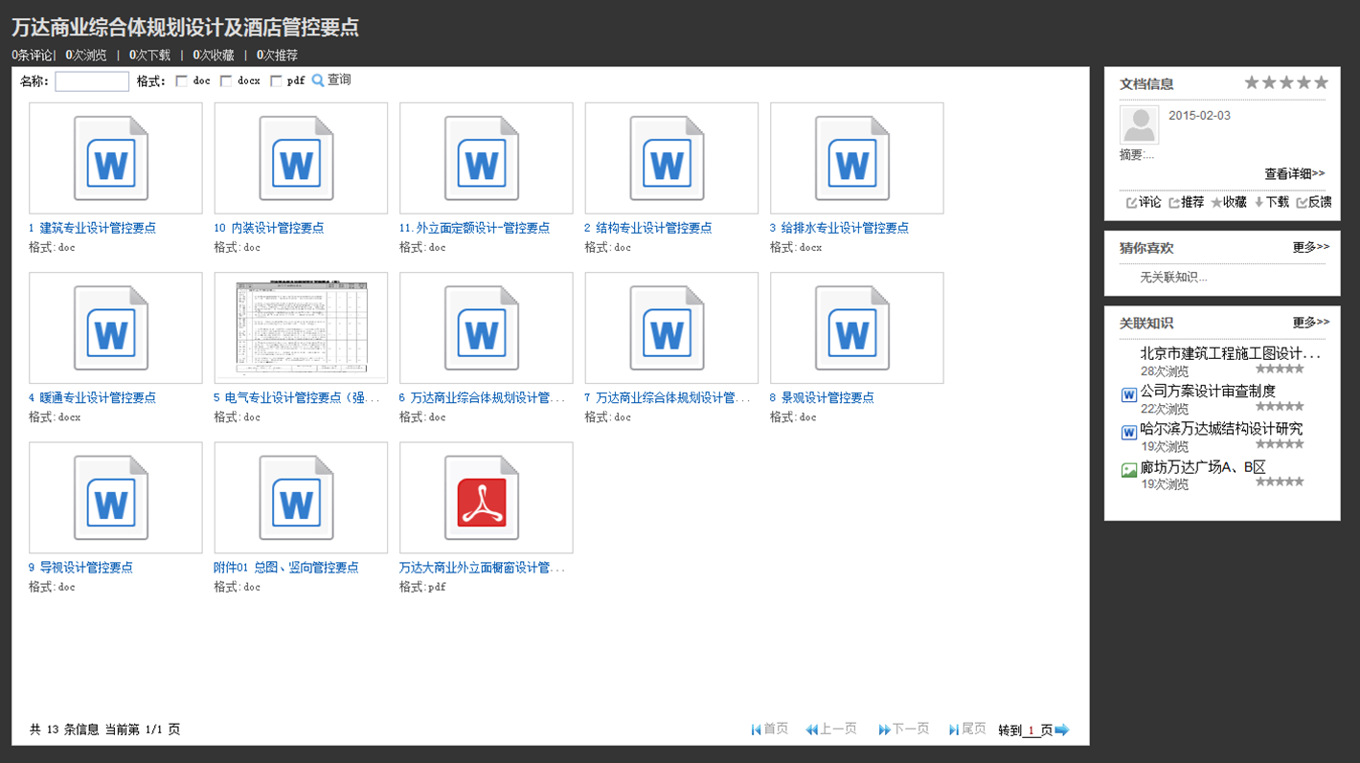Focus the 名称 name input field
Image resolution: width=1360 pixels, height=763 pixels.
pyautogui.click(x=92, y=81)
